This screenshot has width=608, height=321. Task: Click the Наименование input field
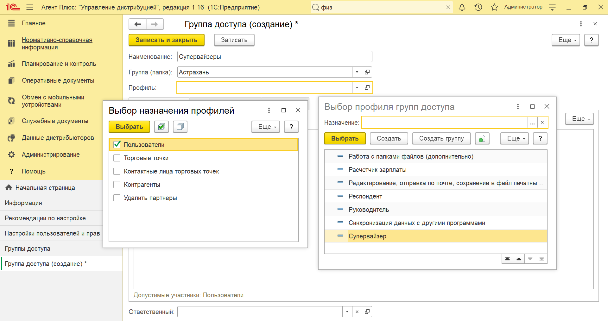[x=275, y=57]
